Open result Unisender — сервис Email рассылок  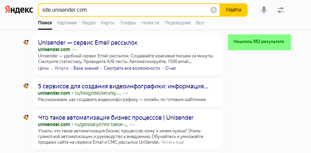coord(88,43)
